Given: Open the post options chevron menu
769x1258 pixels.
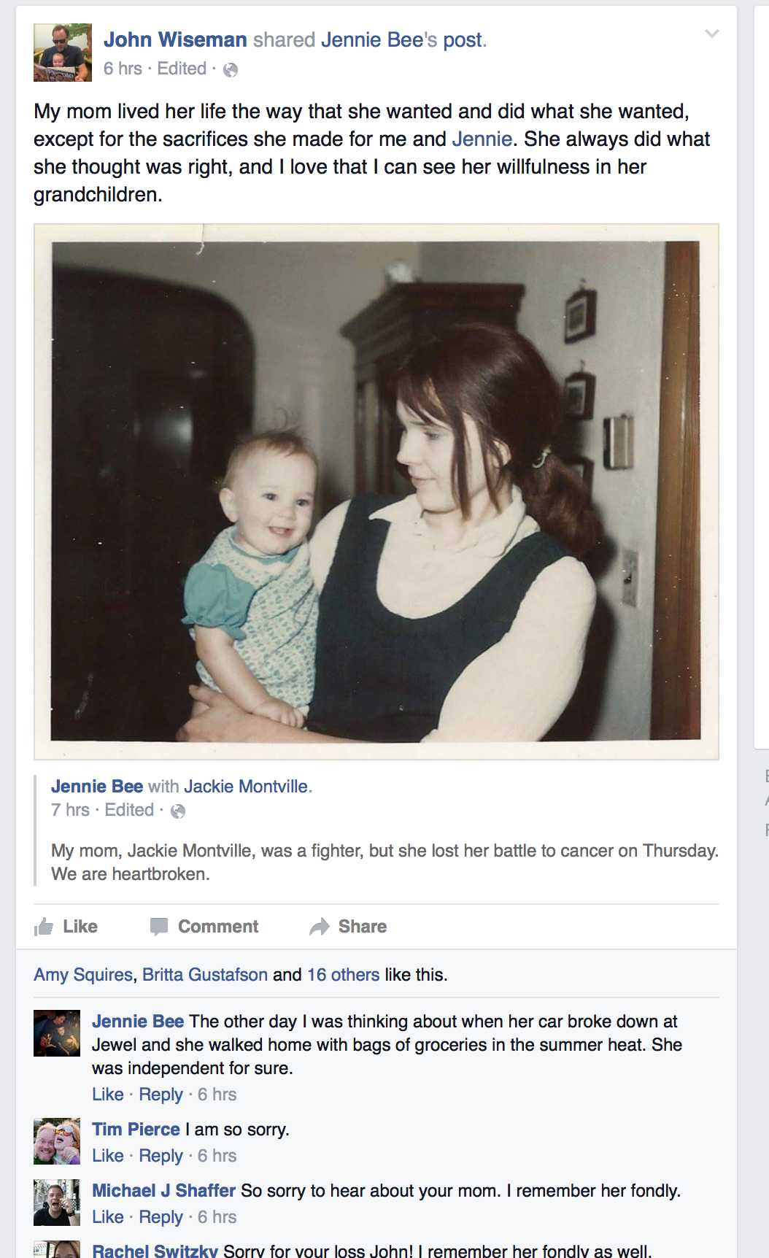Looking at the screenshot, I should point(712,34).
